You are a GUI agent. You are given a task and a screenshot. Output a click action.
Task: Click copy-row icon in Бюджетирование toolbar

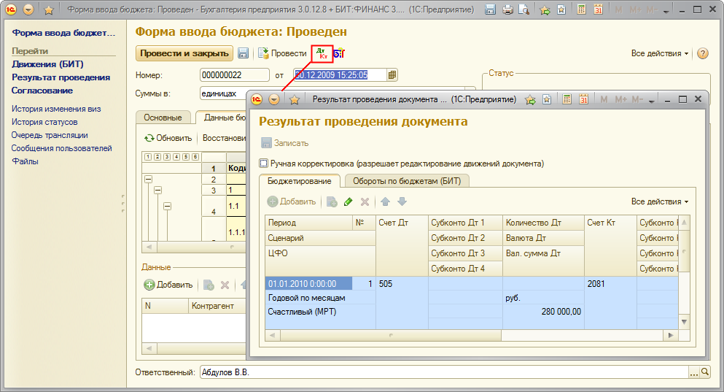pos(332,201)
